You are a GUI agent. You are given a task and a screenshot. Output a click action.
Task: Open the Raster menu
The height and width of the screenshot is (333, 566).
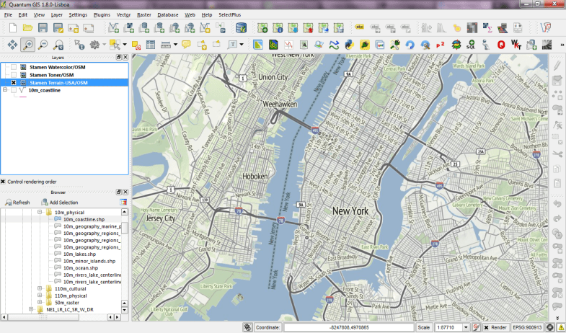click(146, 14)
